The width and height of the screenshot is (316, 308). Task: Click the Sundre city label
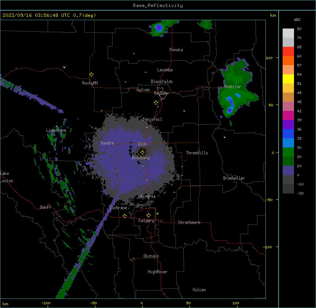(107, 143)
